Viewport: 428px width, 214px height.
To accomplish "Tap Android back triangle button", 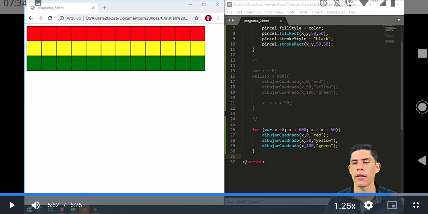I will (422, 160).
